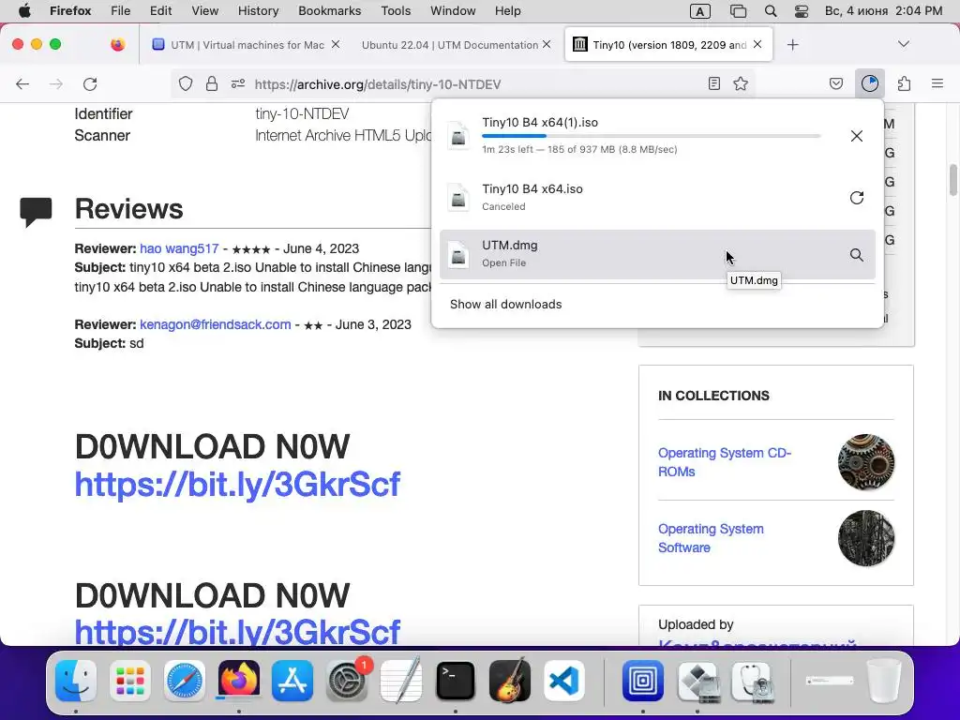Open the Bookmarks menu

pos(329,11)
